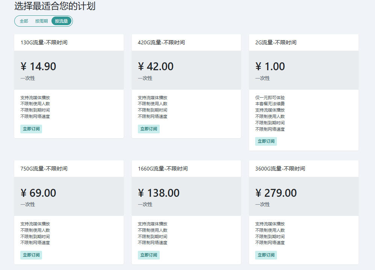Select the 3600G流量-不限时间 card header
Viewport: 375px width, 270px height.
tap(304, 169)
